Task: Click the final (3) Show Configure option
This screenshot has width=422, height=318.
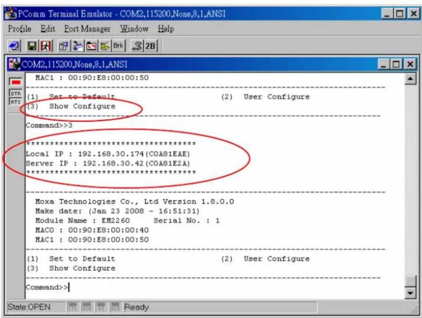Action: (71, 268)
